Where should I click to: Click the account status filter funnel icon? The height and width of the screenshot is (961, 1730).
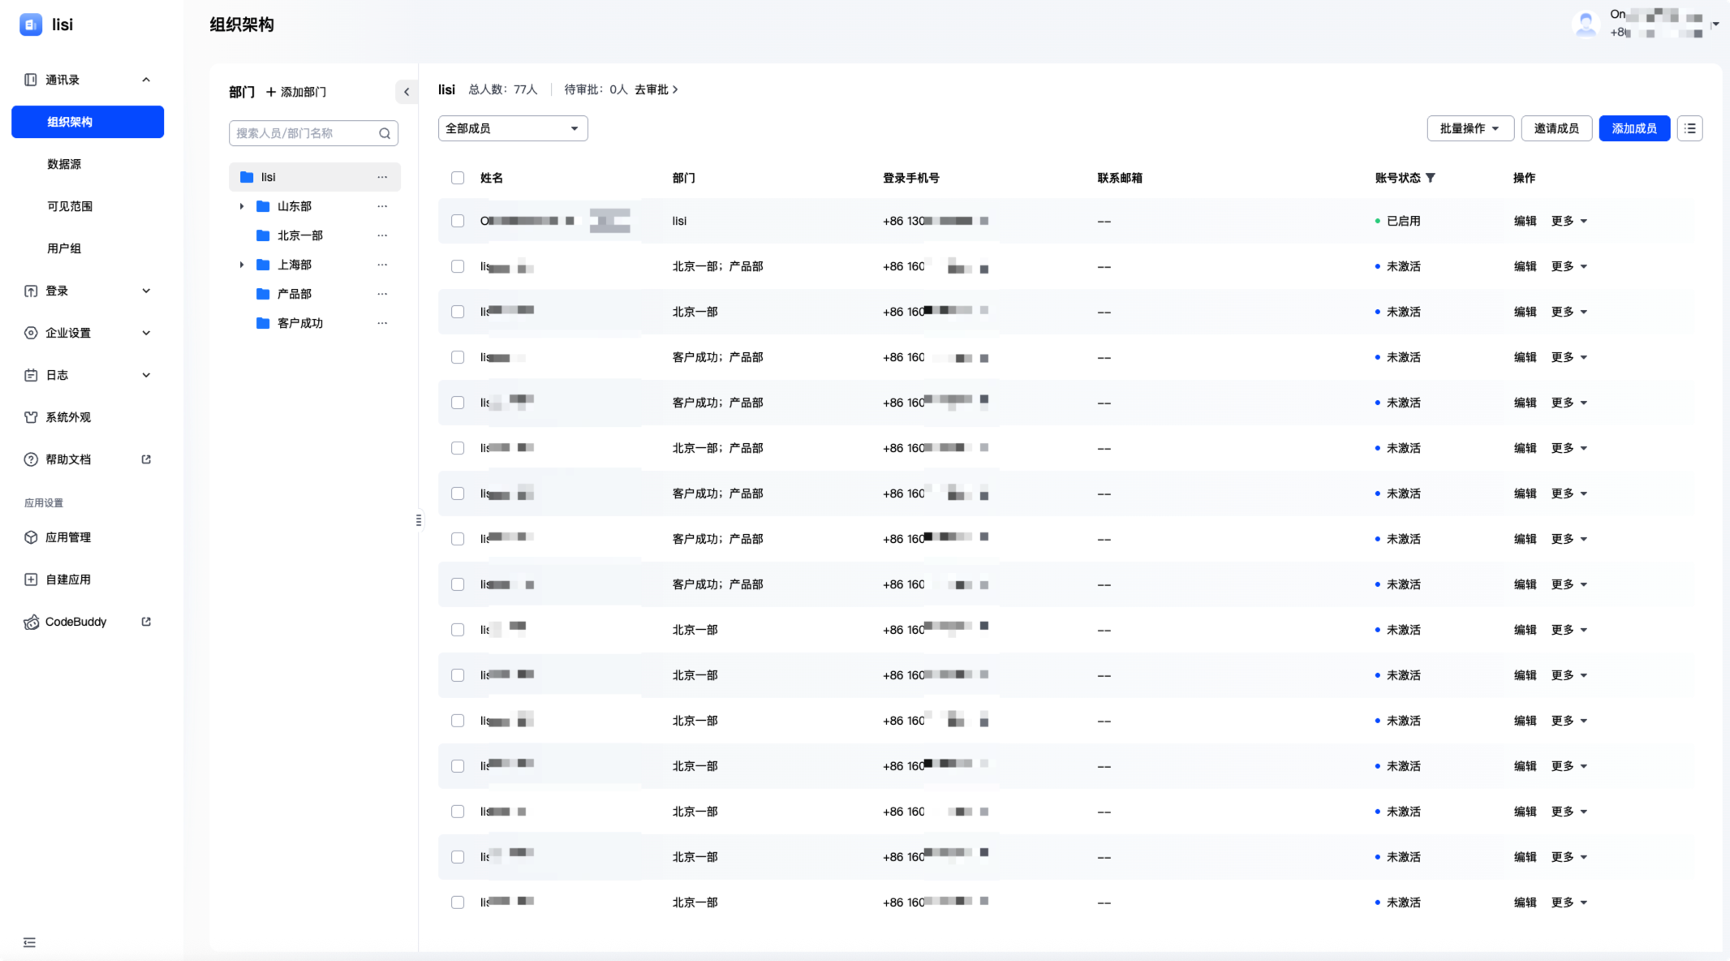tap(1431, 178)
